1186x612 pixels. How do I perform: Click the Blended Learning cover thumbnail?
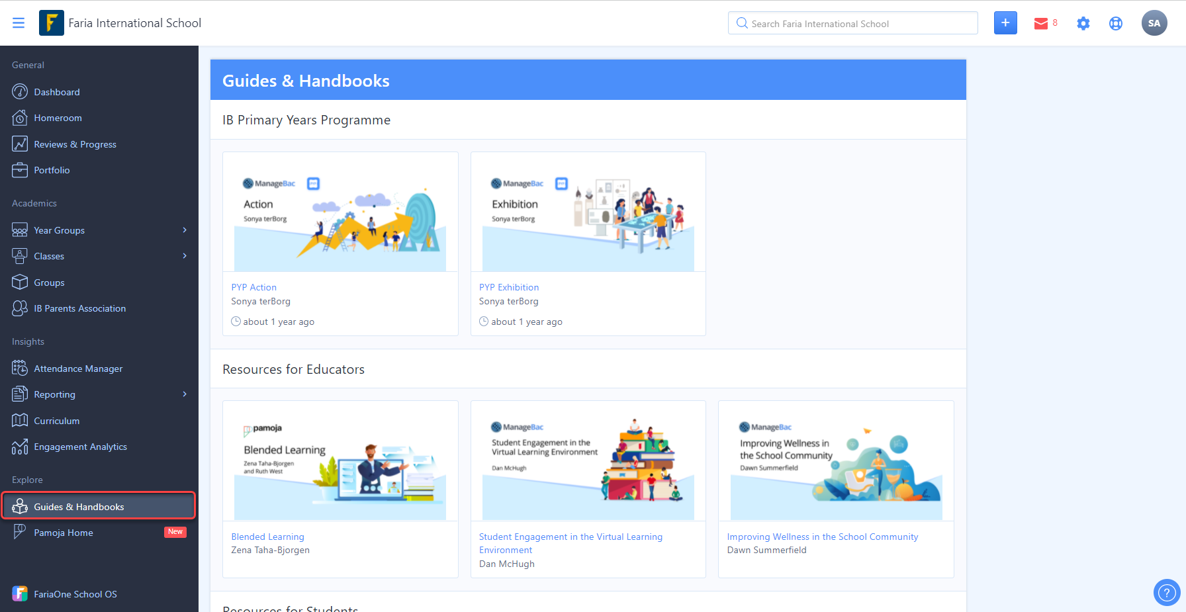pos(340,461)
